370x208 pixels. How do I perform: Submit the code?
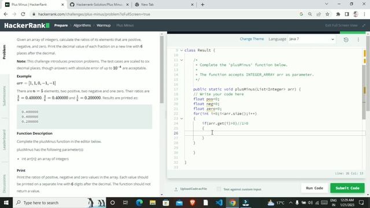click(347, 188)
